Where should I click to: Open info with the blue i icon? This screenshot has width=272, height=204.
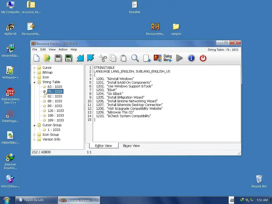coord(191,58)
